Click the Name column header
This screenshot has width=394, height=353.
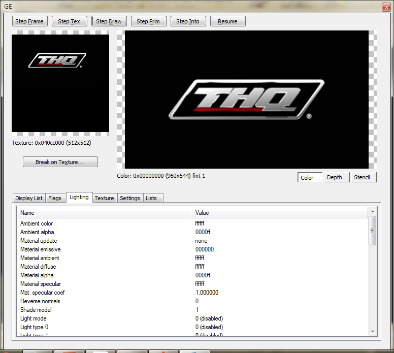tap(104, 213)
